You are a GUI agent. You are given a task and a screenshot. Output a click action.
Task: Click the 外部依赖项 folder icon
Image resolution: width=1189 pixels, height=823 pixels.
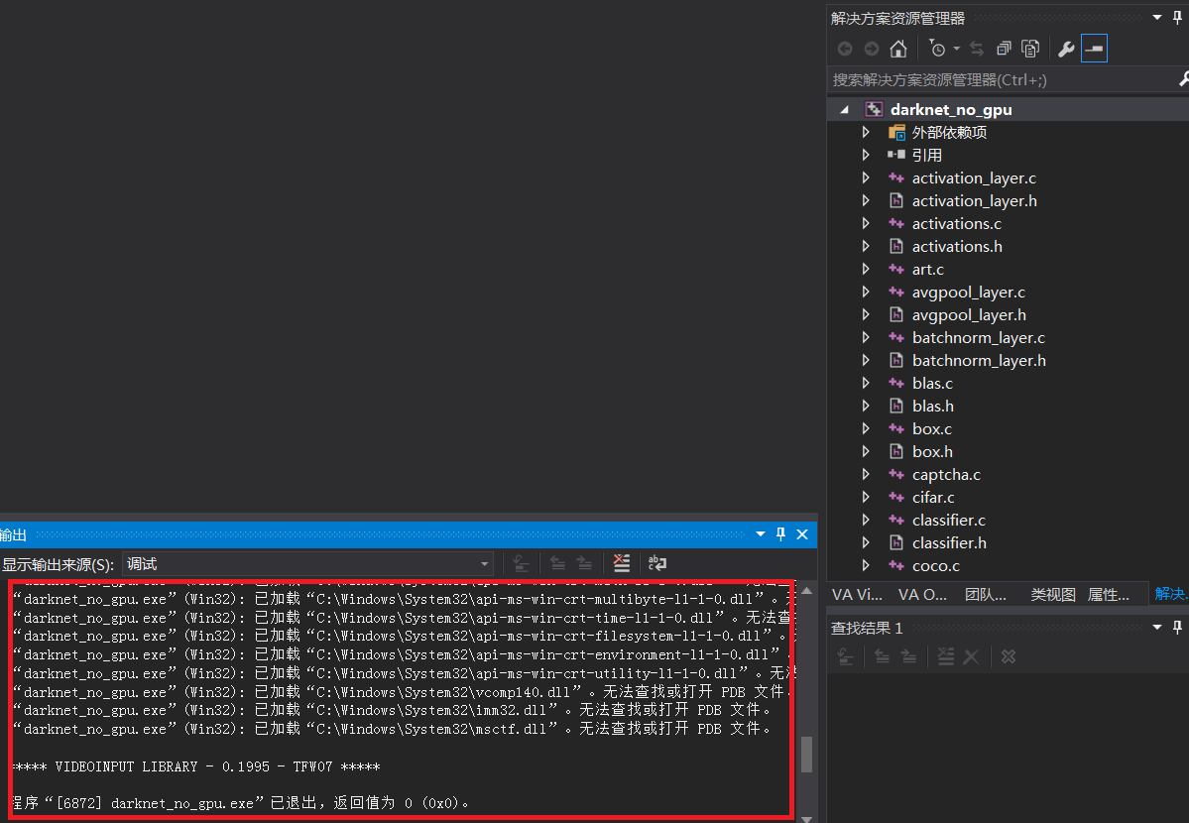pos(896,133)
